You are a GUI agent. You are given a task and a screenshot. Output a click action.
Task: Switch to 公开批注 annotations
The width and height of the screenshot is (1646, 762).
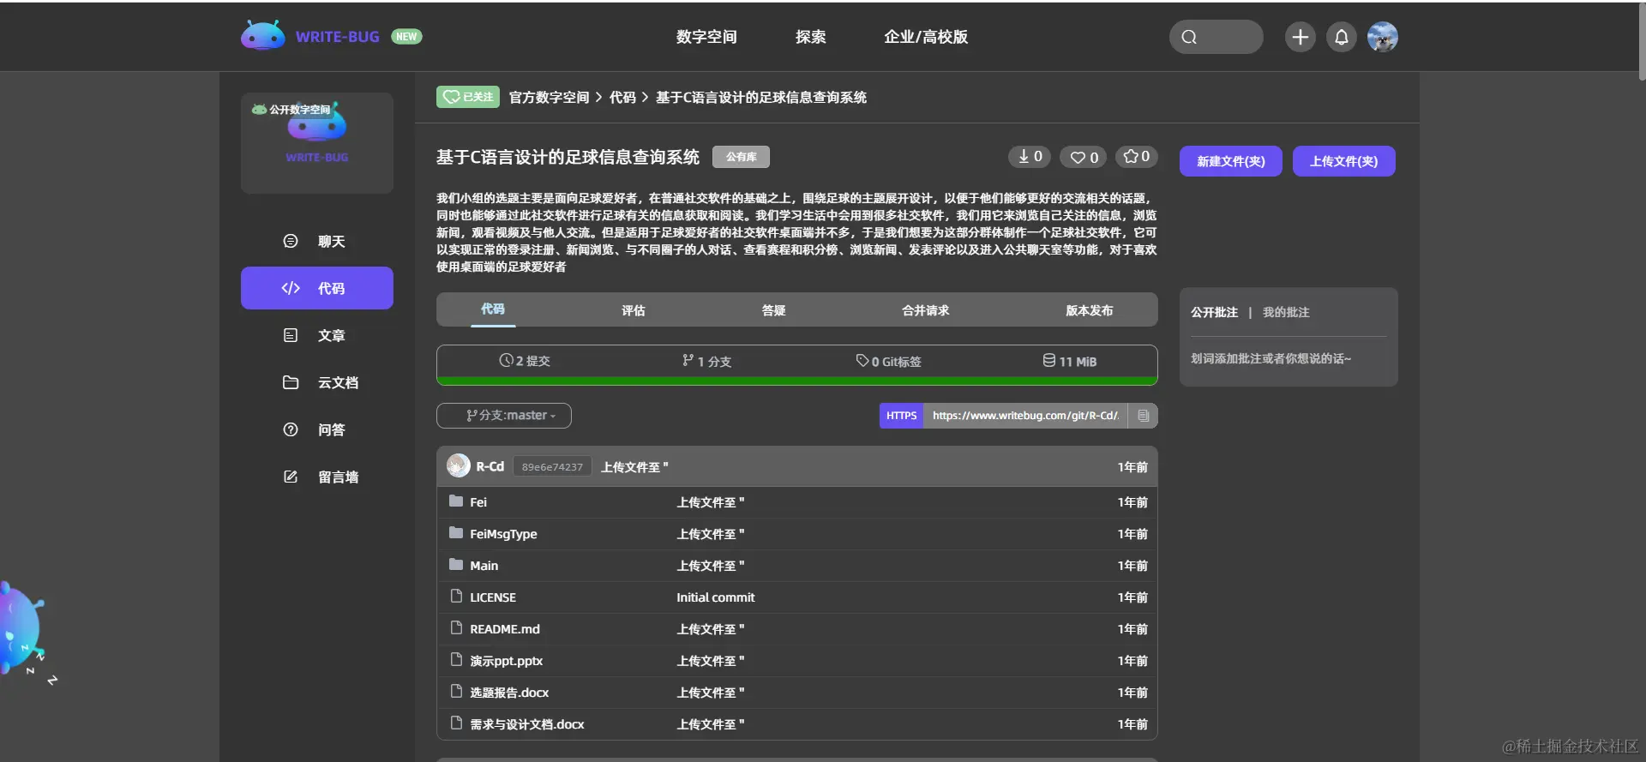click(1214, 312)
